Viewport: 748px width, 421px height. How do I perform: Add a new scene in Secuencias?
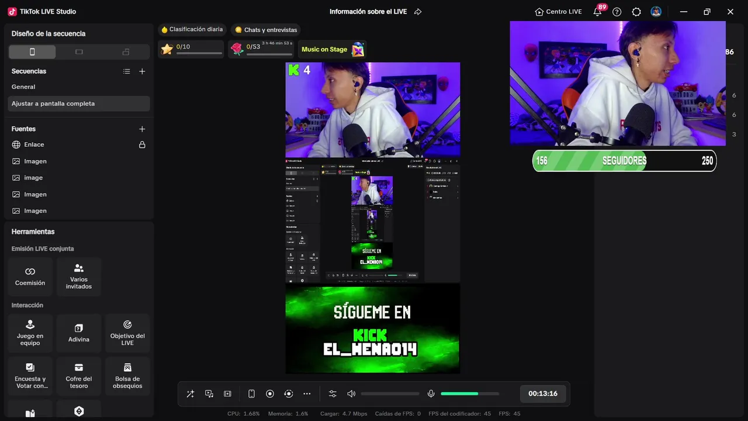pos(142,71)
